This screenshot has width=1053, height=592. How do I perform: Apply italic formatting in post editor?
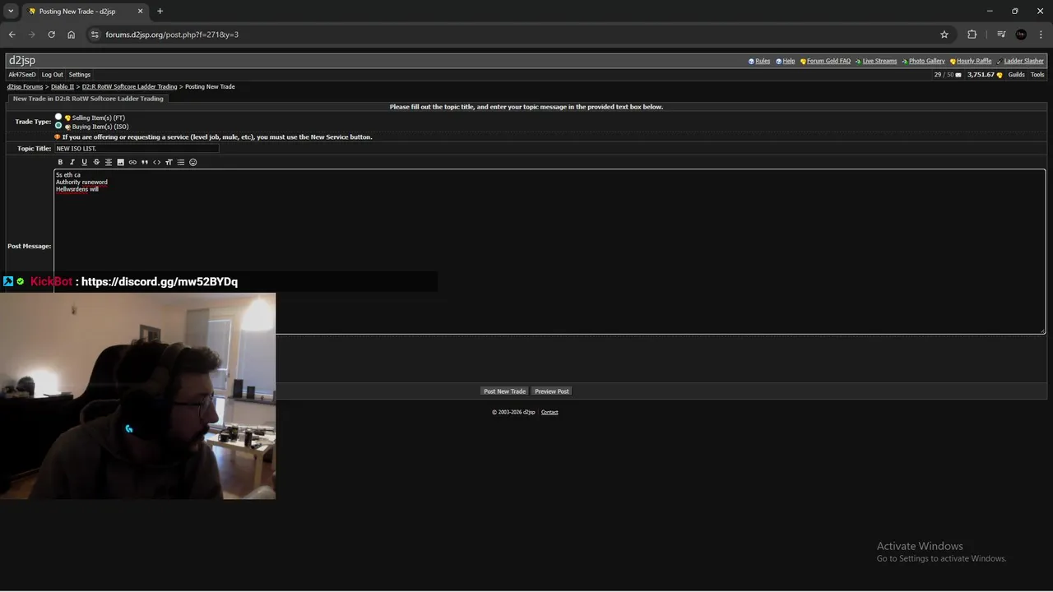[x=72, y=162]
